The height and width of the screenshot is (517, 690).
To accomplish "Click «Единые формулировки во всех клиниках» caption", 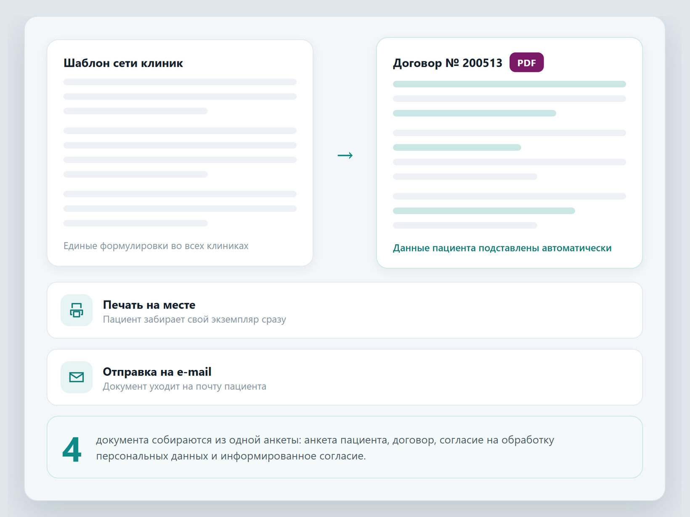I will click(x=156, y=246).
